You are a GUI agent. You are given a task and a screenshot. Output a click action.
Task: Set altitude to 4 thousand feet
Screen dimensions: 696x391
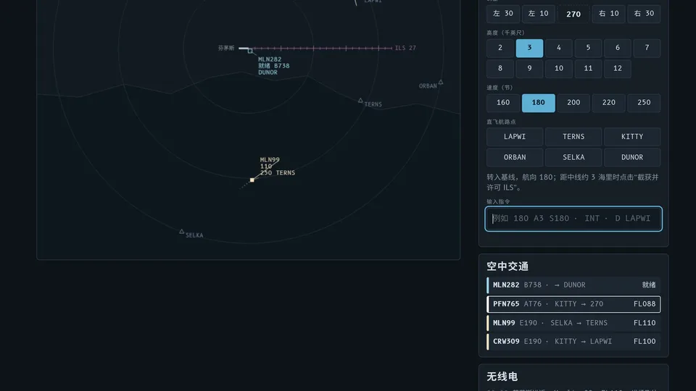pyautogui.click(x=558, y=48)
